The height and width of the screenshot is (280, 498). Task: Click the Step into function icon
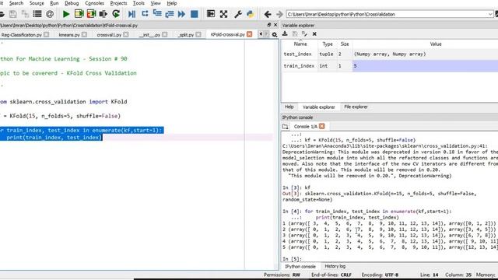pyautogui.click(x=157, y=14)
